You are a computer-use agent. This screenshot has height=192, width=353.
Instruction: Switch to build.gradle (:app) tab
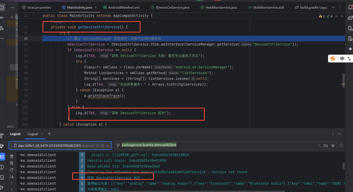tap(311, 7)
